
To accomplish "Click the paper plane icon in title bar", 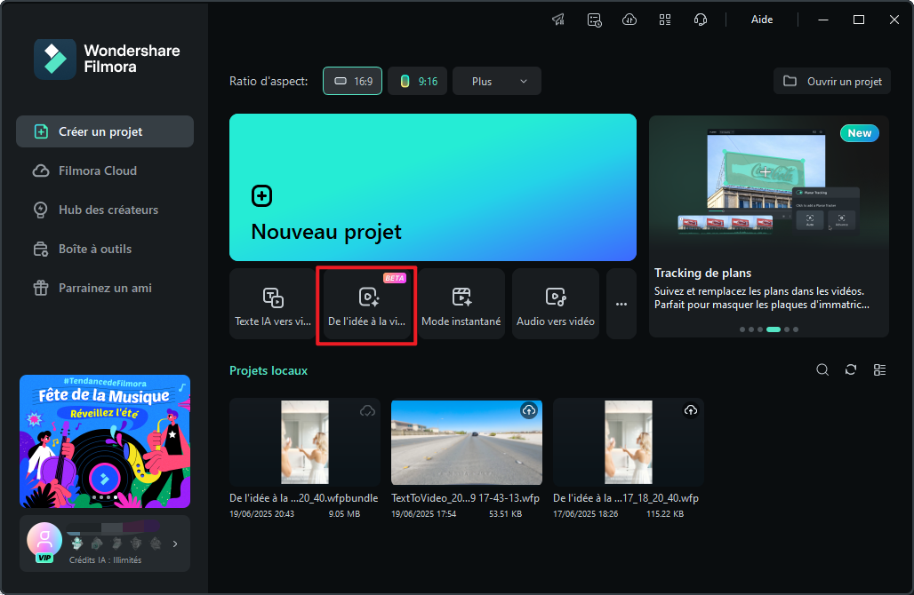I will [558, 20].
